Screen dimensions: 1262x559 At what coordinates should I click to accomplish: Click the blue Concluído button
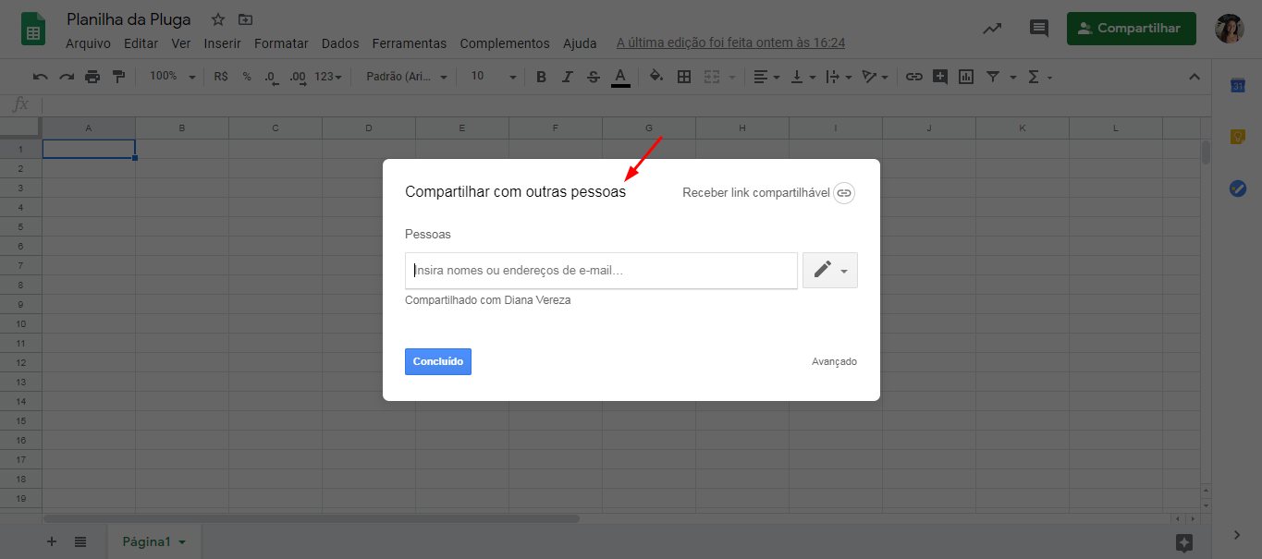[x=437, y=361]
